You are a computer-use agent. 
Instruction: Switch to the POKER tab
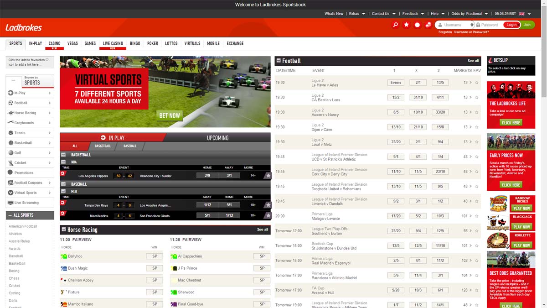(x=153, y=44)
